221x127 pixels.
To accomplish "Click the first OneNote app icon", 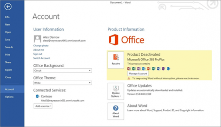I will click(x=139, y=69).
